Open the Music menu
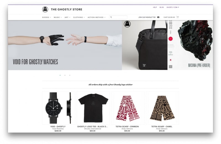 coord(58,17)
